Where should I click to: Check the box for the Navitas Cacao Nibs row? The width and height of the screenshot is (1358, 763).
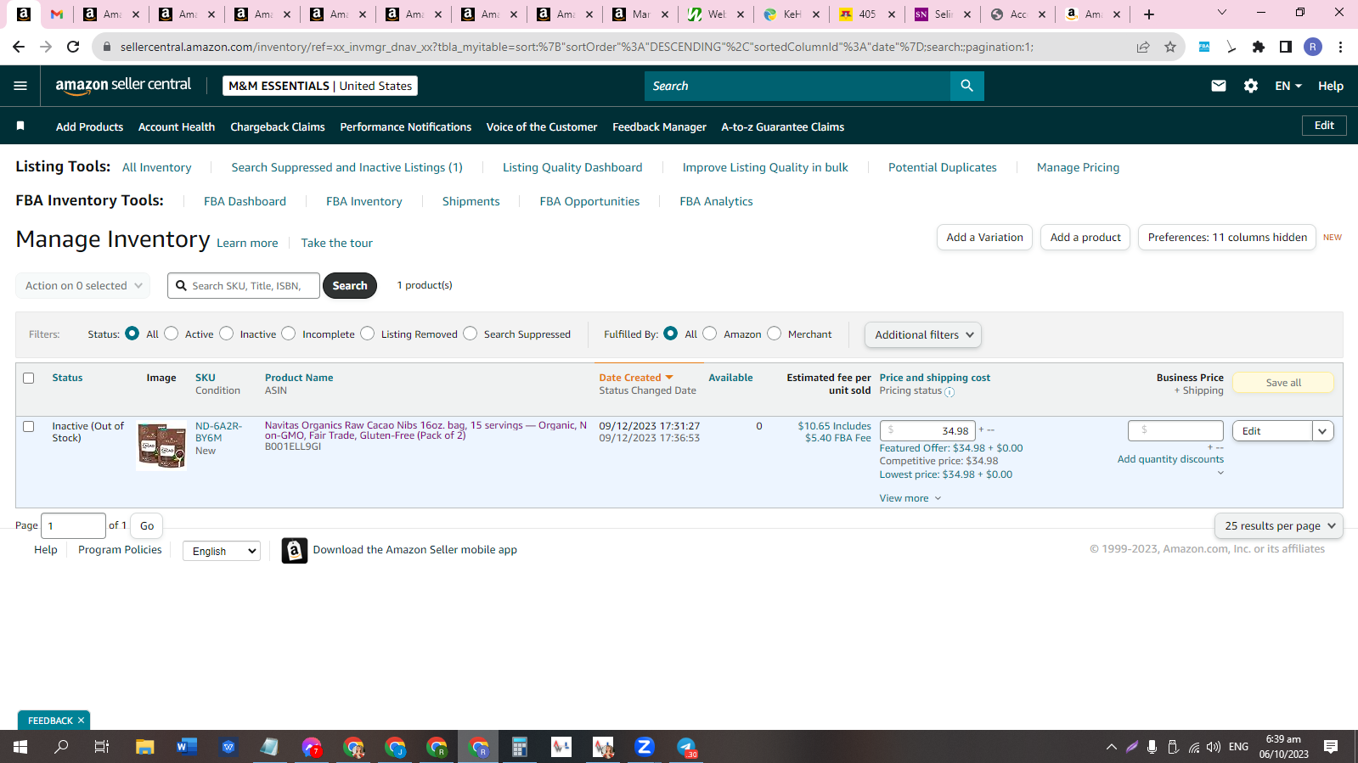29,427
